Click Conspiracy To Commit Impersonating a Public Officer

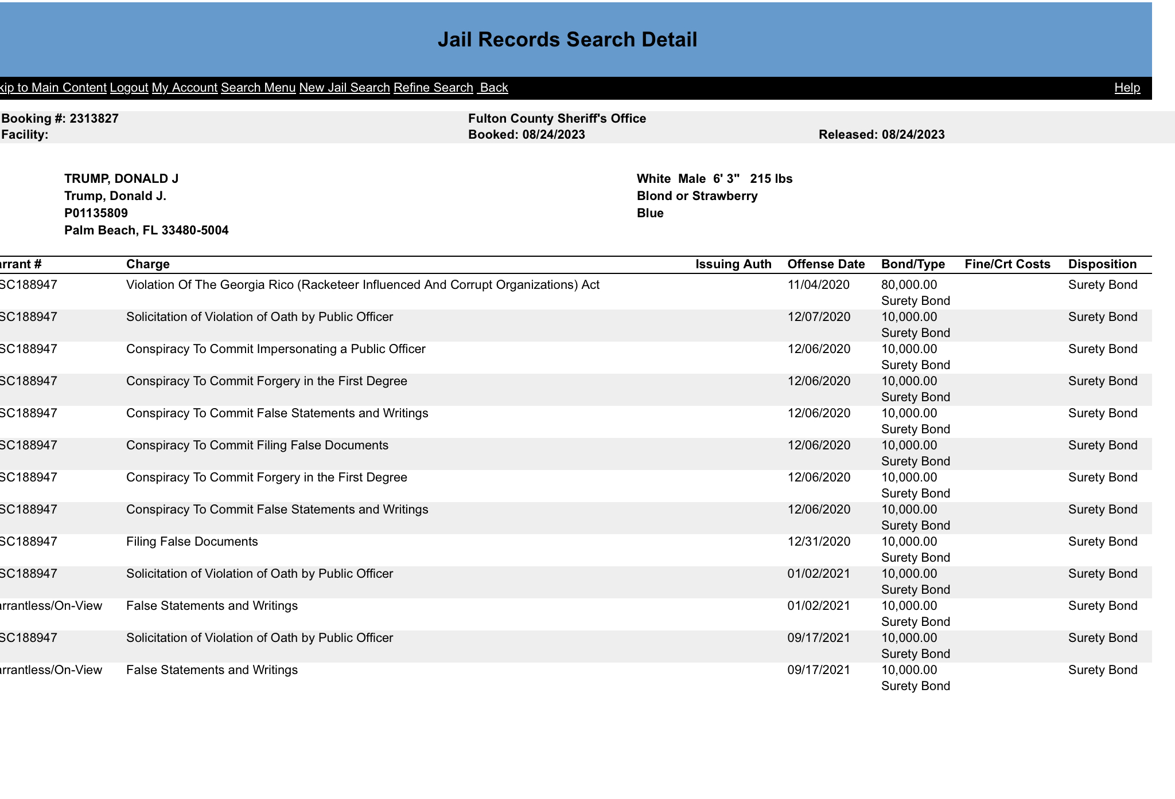click(x=276, y=349)
